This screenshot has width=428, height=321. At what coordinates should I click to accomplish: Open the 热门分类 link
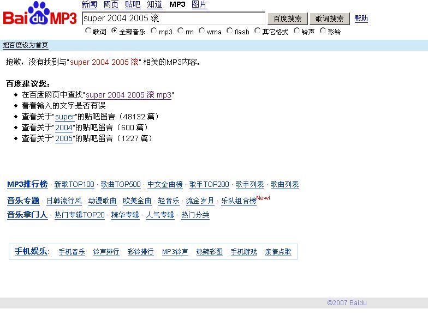(195, 215)
